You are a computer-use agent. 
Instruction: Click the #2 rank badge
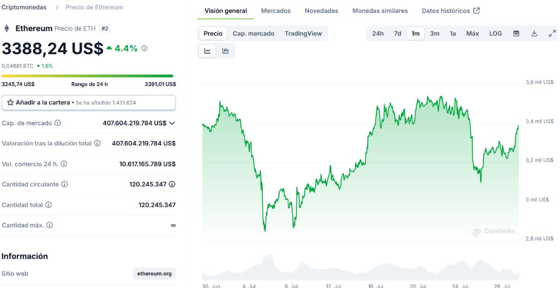click(x=105, y=28)
